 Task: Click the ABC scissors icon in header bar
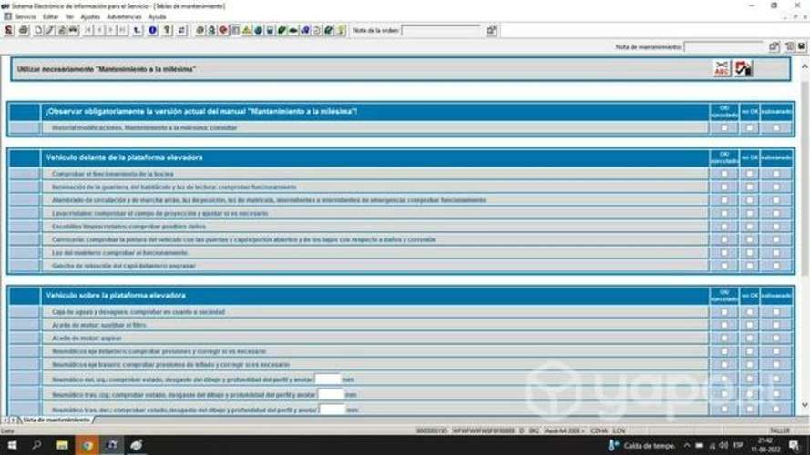(722, 68)
